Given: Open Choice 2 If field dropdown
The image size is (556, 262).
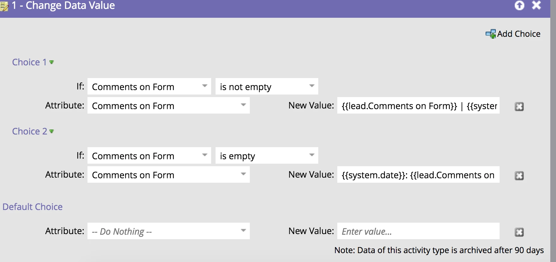Looking at the screenshot, I should 149,156.
